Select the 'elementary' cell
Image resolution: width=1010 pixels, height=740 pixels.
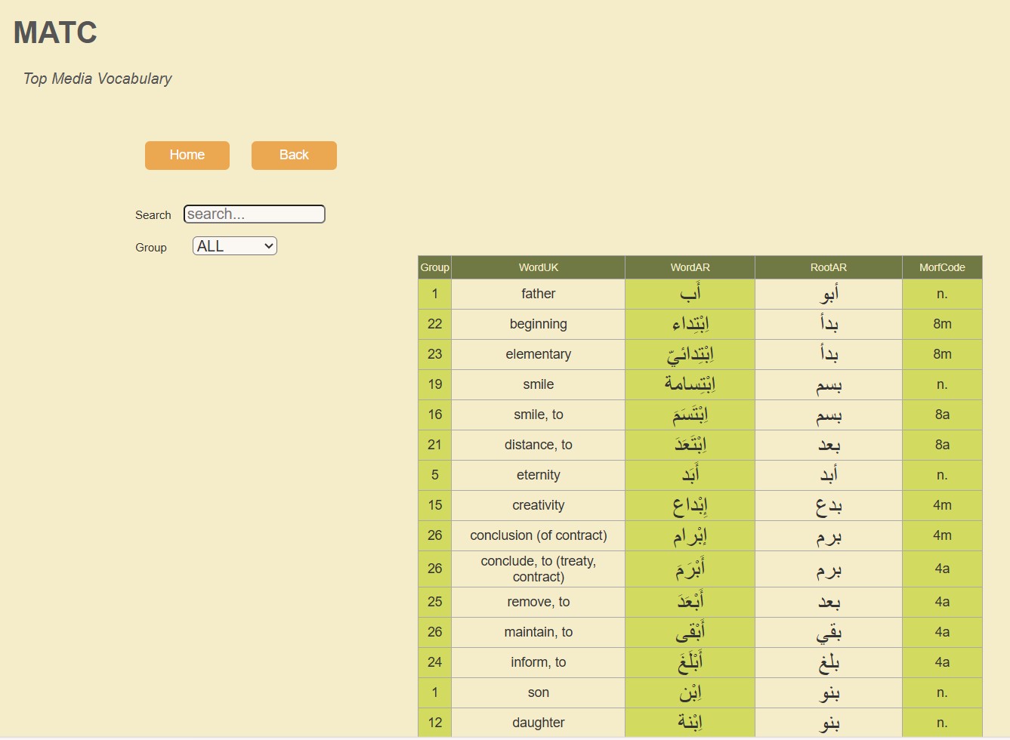pyautogui.click(x=539, y=354)
